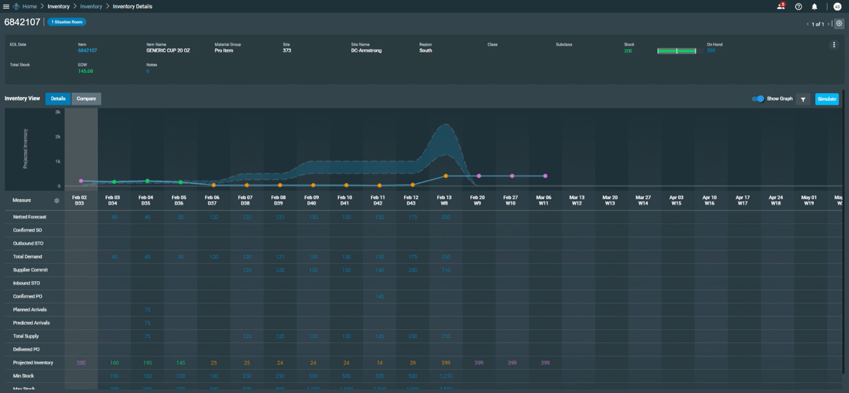Open the Notes count link
Image resolution: width=849 pixels, height=393 pixels.
148,71
